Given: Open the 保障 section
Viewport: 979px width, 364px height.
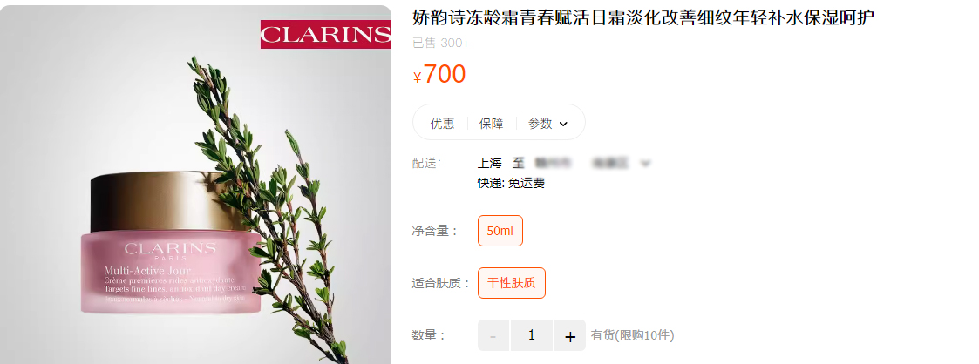Looking at the screenshot, I should [x=492, y=124].
